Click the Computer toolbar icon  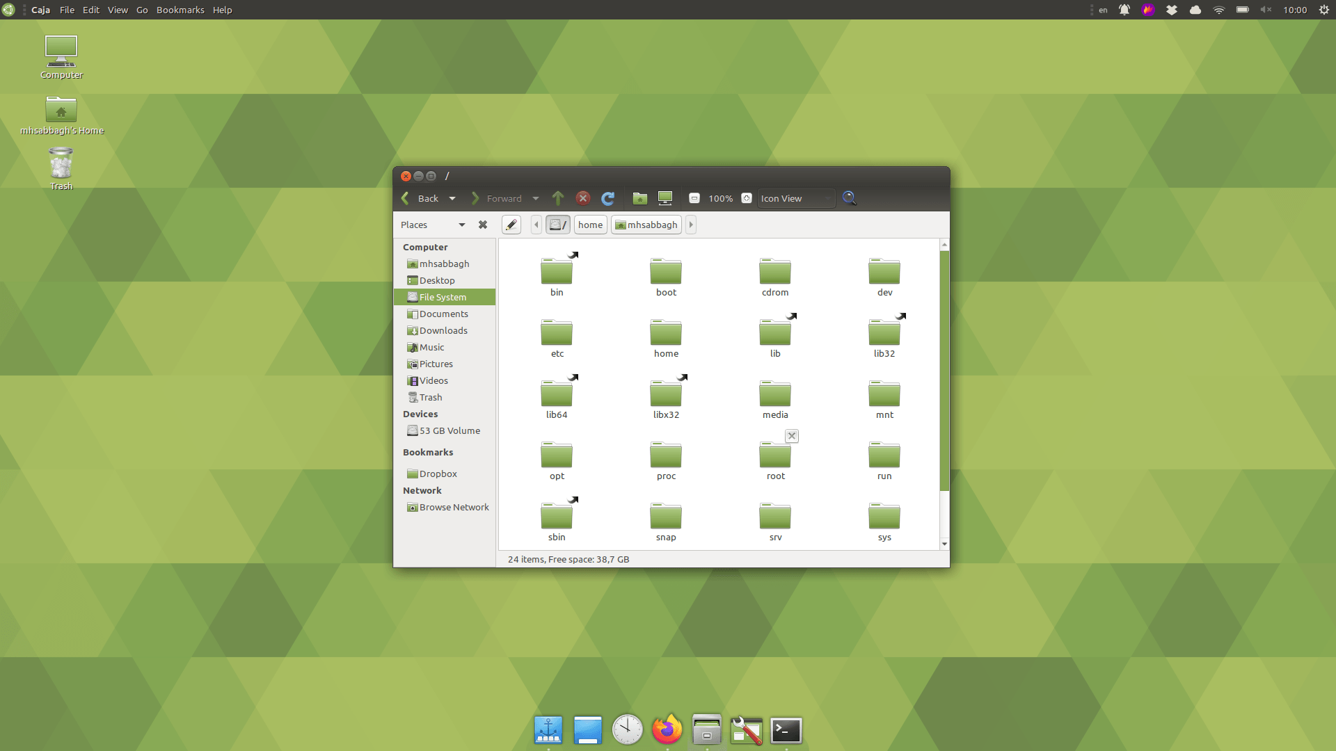click(665, 199)
